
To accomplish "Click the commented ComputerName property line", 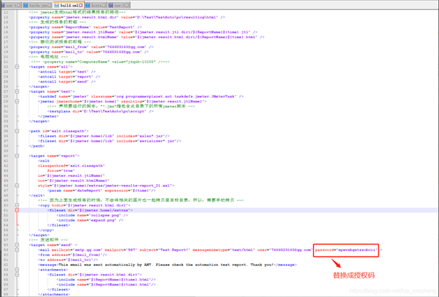I will click(x=100, y=62).
